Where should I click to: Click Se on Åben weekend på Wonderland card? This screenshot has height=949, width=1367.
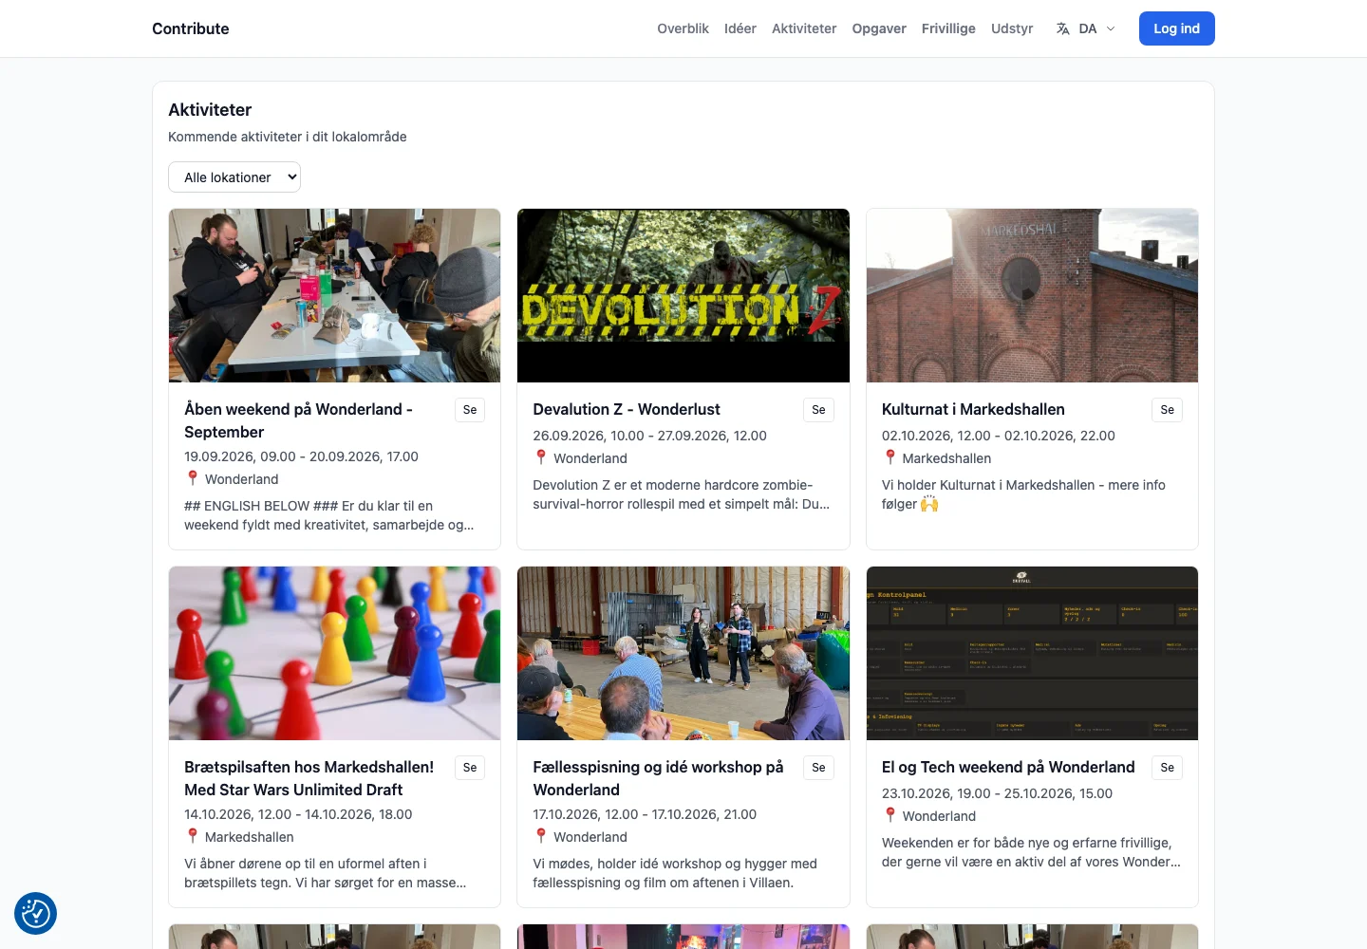470,410
